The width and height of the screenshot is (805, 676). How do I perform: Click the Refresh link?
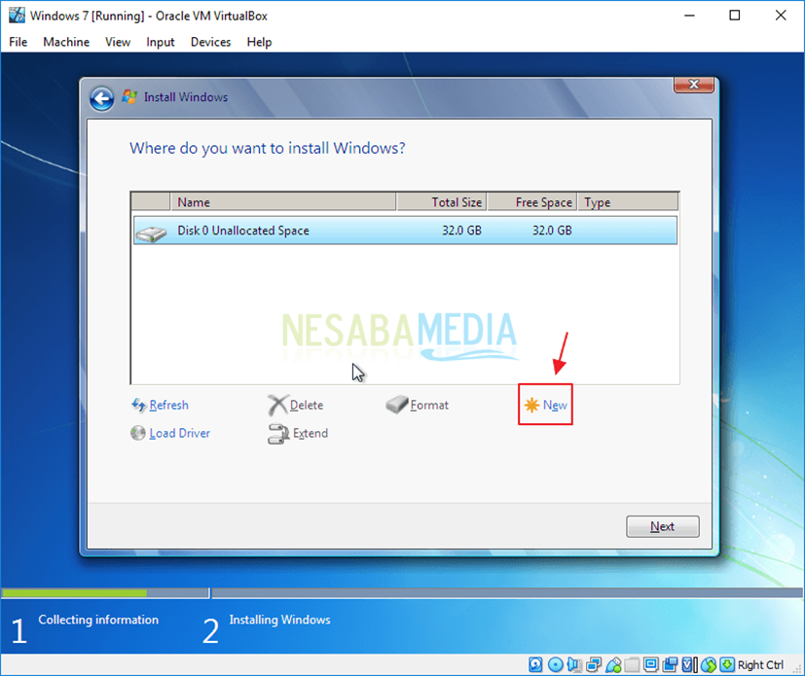[168, 406]
